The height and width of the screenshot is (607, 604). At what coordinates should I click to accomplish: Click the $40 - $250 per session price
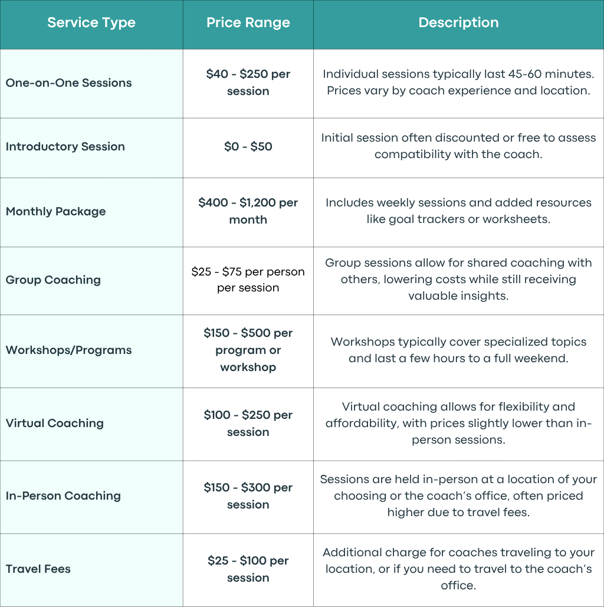tap(248, 83)
